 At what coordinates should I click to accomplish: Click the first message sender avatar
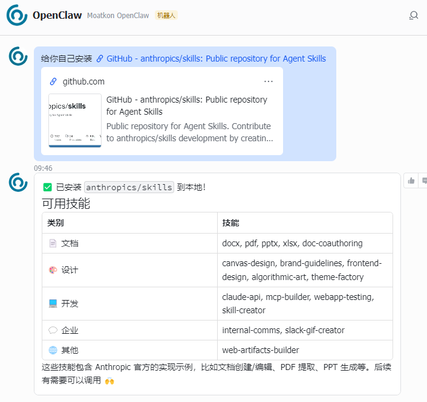point(18,56)
